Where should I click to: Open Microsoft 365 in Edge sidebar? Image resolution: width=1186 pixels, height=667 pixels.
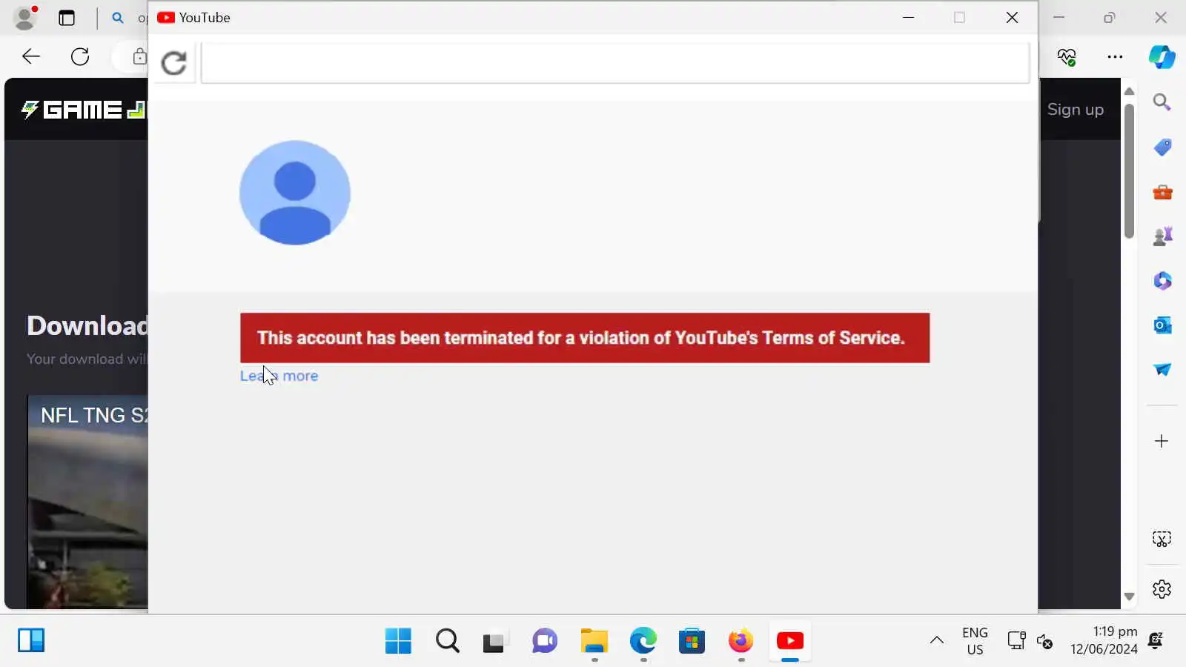tap(1162, 281)
